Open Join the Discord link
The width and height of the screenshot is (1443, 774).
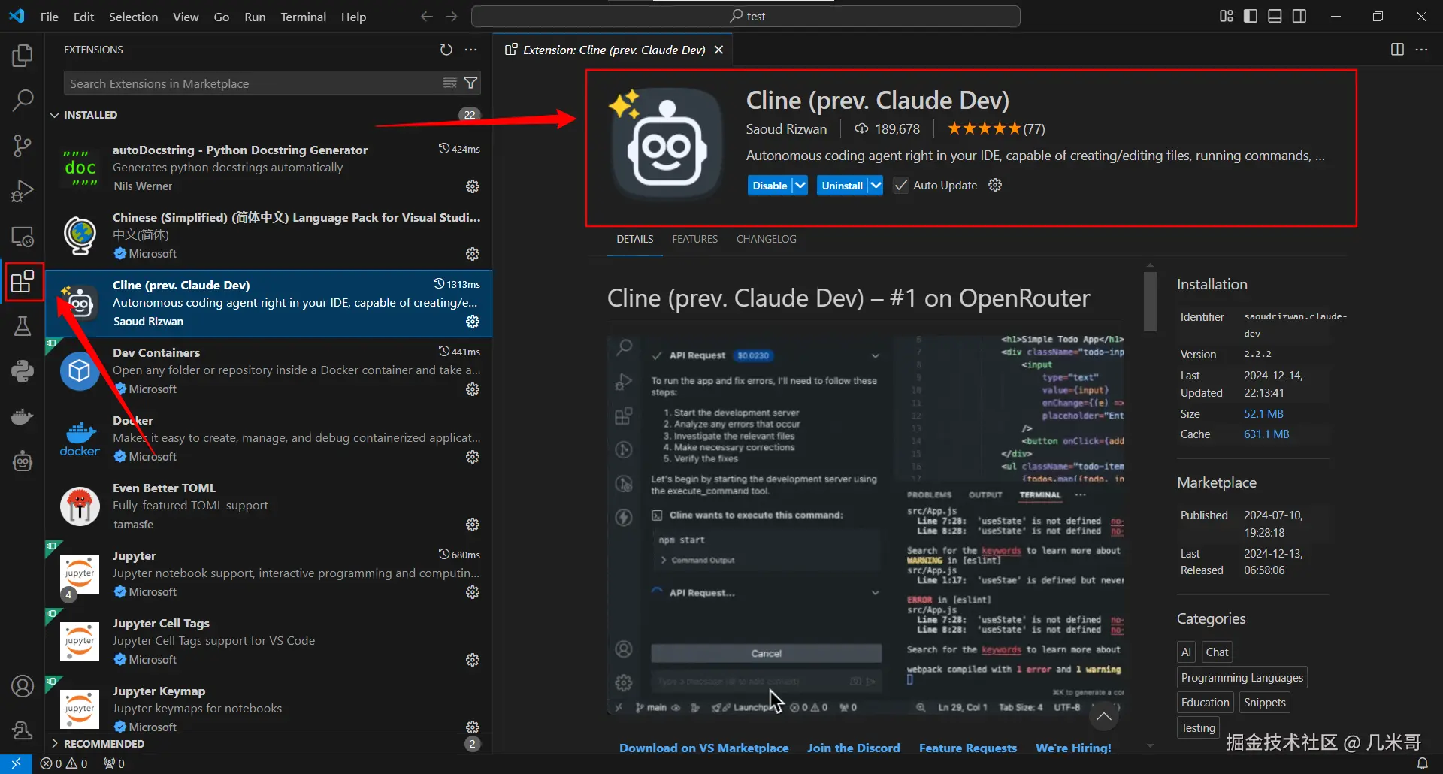[854, 748]
